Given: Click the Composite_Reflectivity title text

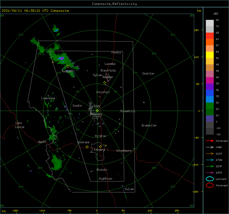Looking at the screenshot, I should click(x=114, y=4).
